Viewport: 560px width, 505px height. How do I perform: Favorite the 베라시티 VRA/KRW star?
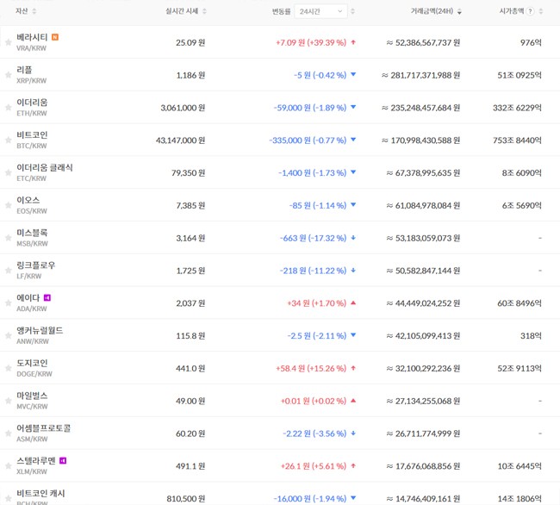click(x=8, y=42)
